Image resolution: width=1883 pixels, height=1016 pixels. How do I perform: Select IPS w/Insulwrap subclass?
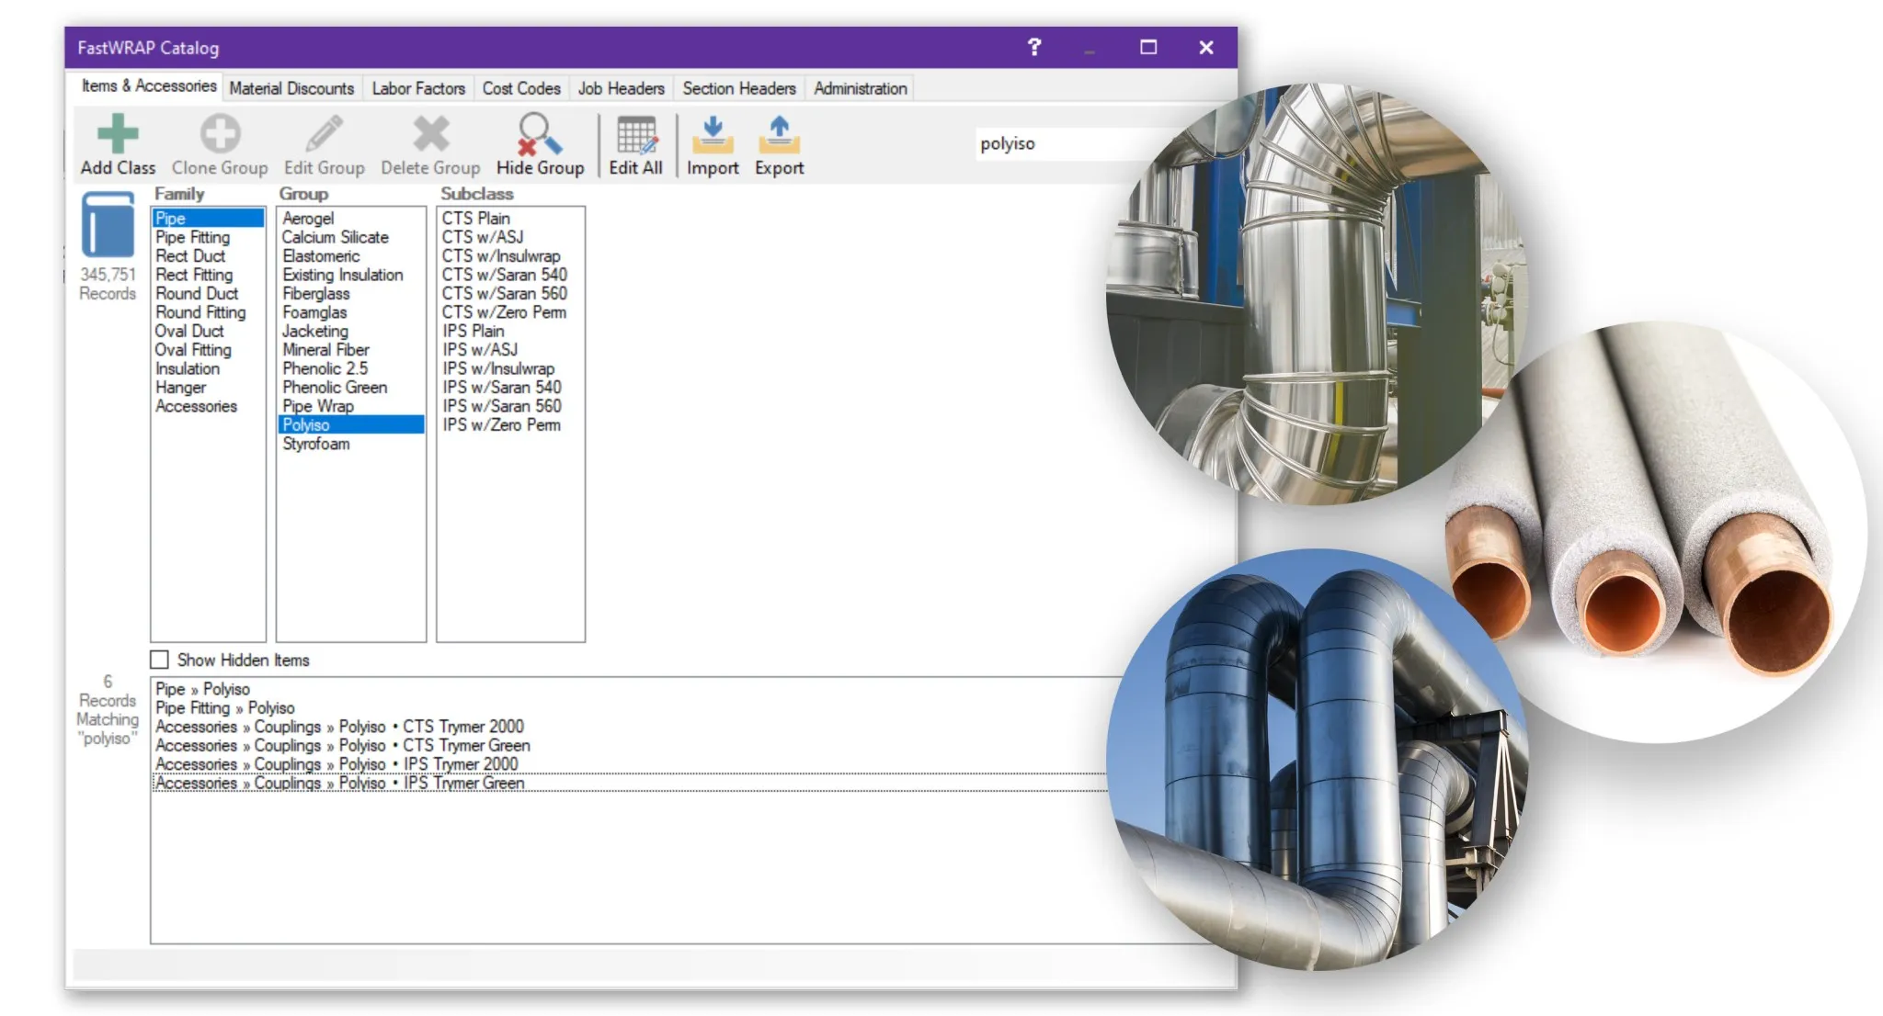510,368
